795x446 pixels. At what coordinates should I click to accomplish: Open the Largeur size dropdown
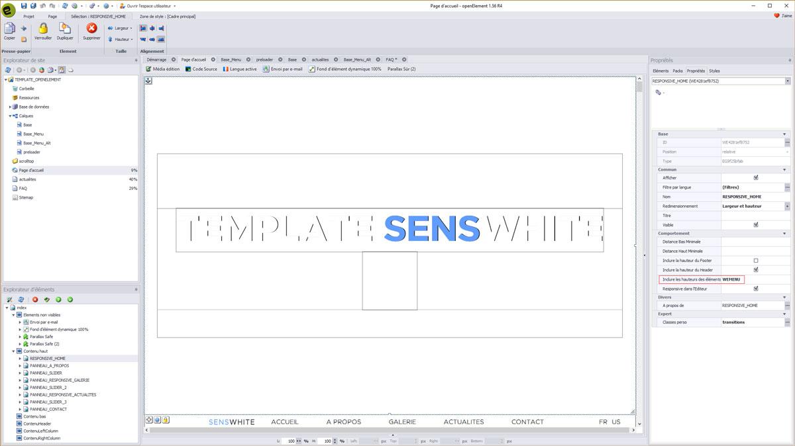[x=121, y=28]
